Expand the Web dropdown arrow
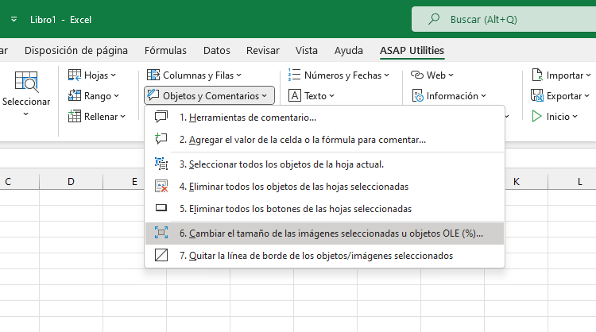Image resolution: width=596 pixels, height=332 pixels. click(451, 75)
